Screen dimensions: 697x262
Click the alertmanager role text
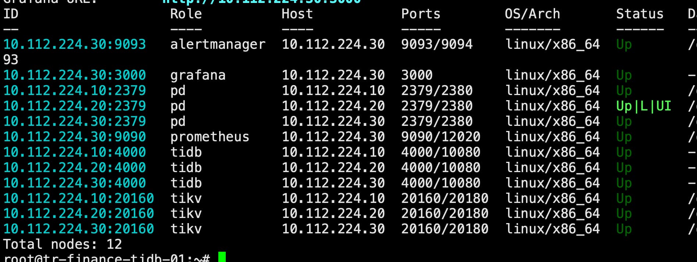coord(218,44)
